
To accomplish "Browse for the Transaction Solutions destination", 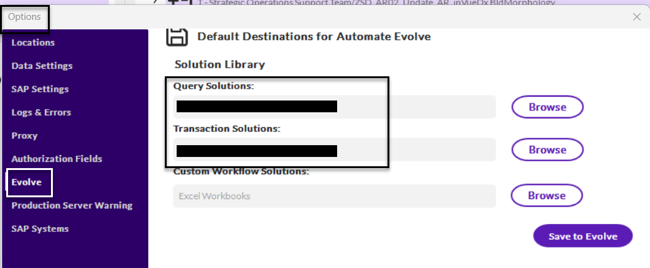I will (x=547, y=150).
